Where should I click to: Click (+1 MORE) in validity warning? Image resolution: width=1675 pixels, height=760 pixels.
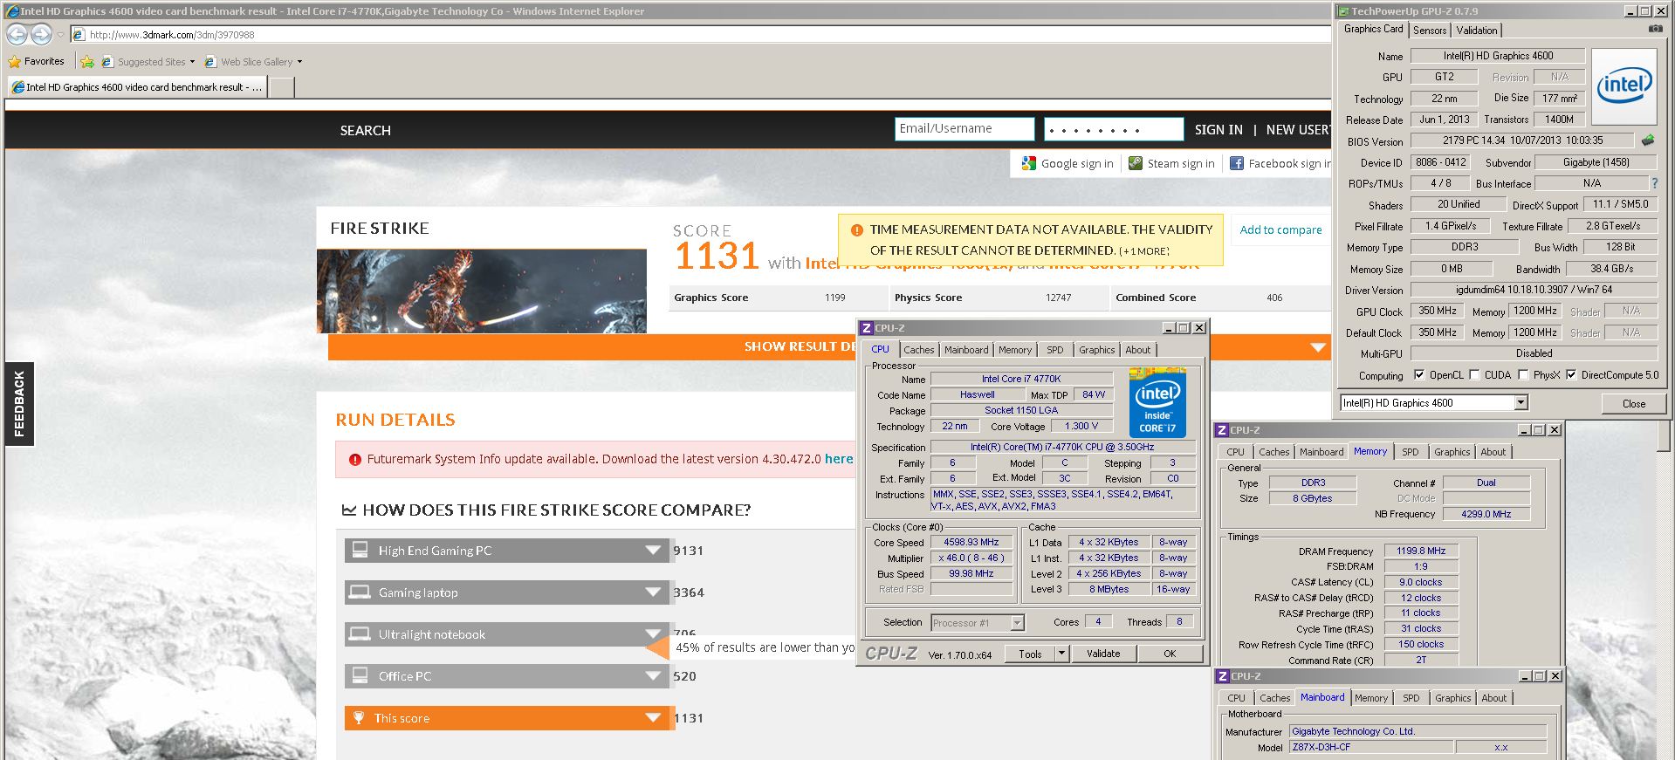point(1144,251)
